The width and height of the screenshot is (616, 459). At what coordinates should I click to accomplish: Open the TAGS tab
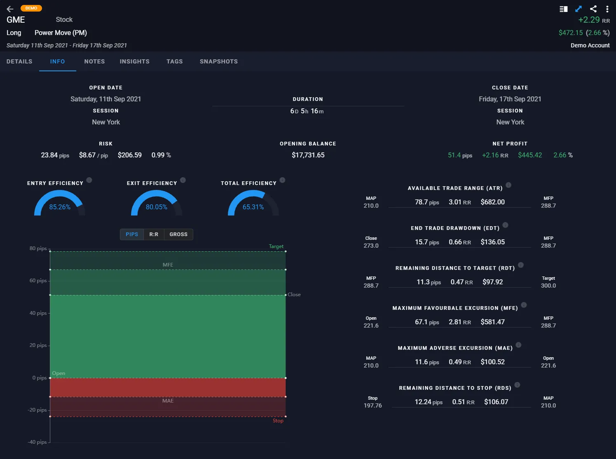[x=175, y=61]
